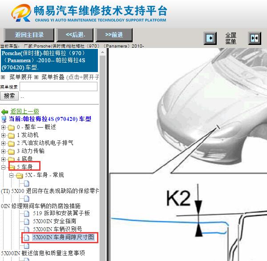Expand the 2 汽油发动机电子排气 node
This screenshot has width=267, height=261.
[3, 143]
